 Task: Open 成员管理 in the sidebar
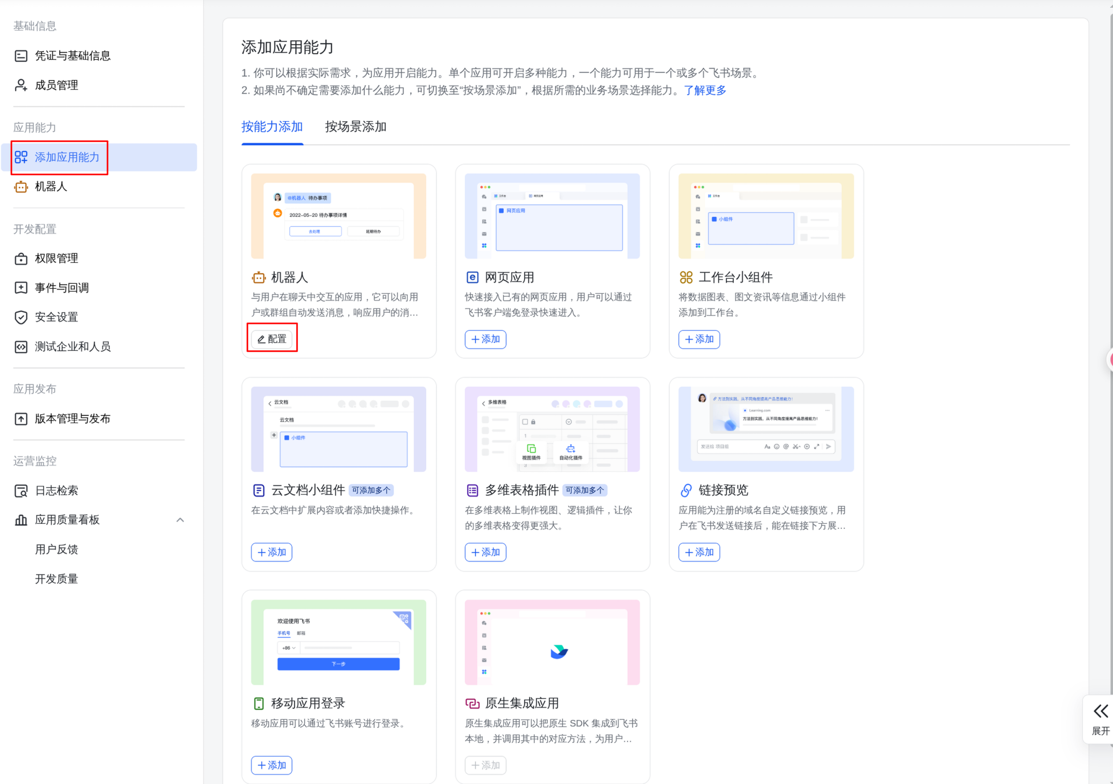99,85
